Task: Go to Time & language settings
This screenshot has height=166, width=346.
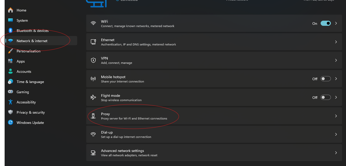Action: coord(30,82)
